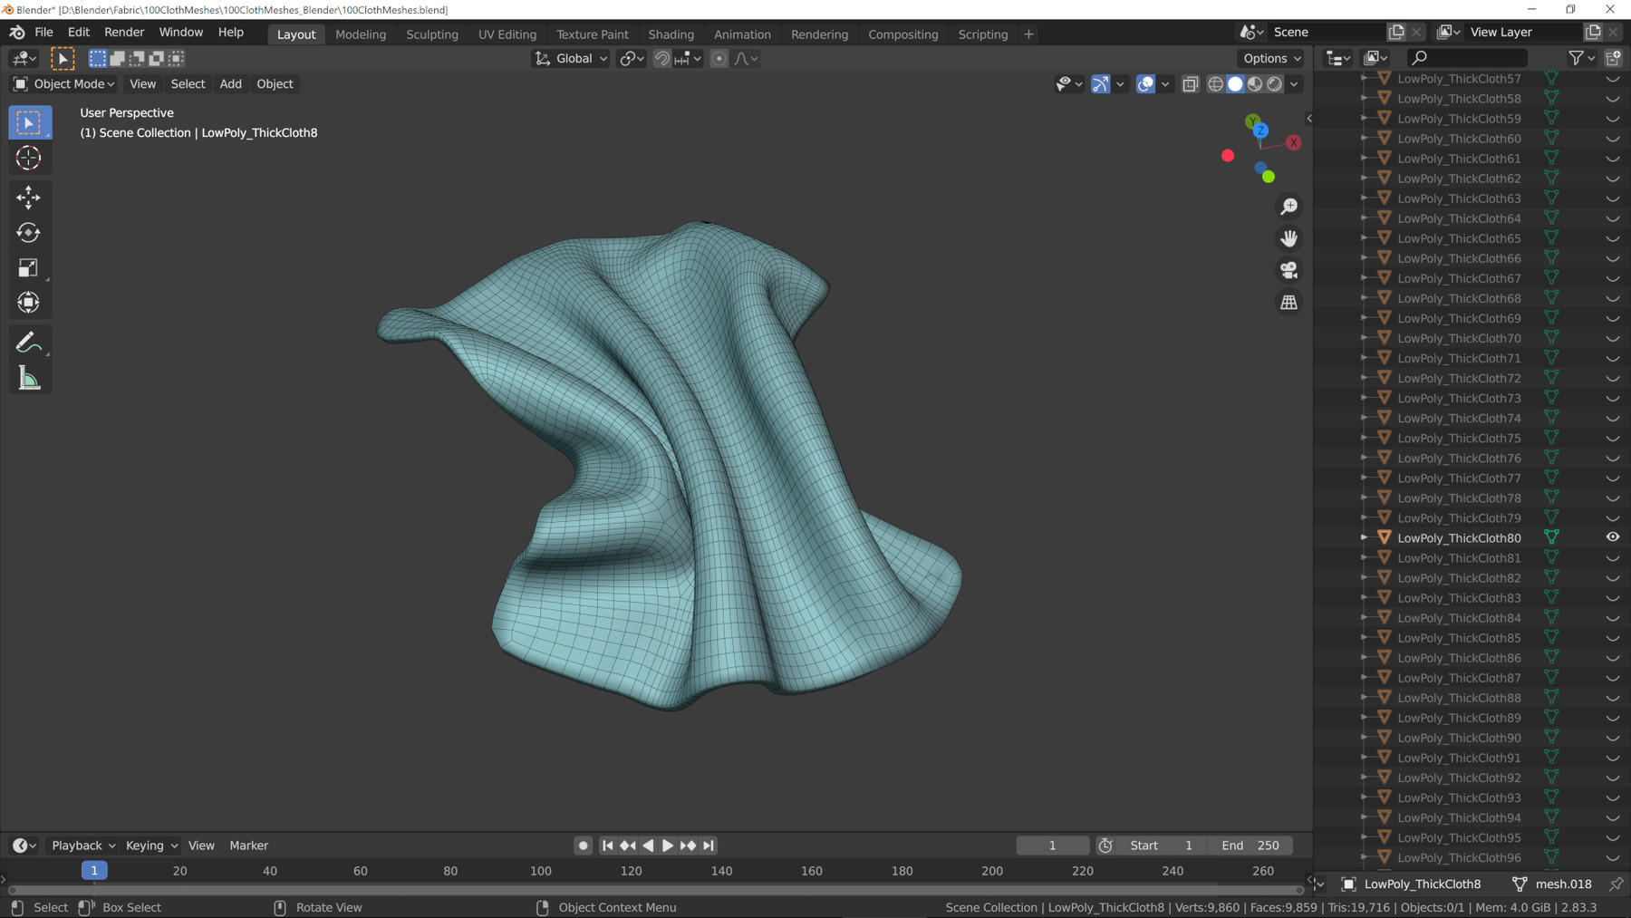Image resolution: width=1631 pixels, height=918 pixels.
Task: Switch to orthographic/perspective grid view icon
Action: (1288, 303)
